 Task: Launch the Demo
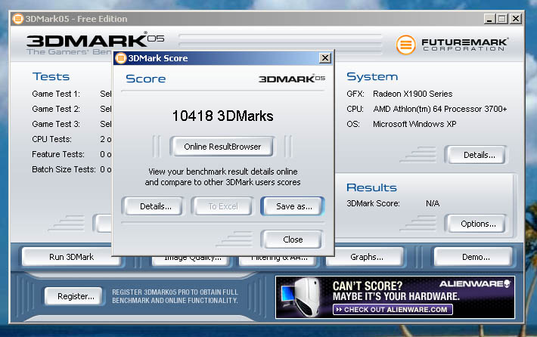(x=473, y=257)
